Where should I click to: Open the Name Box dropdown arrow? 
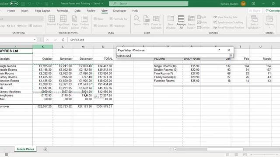pyautogui.click(x=35, y=40)
